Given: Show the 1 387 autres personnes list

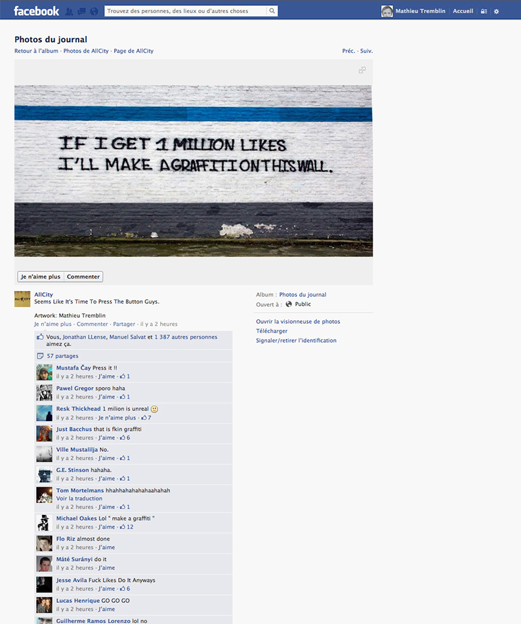Looking at the screenshot, I should tap(186, 337).
